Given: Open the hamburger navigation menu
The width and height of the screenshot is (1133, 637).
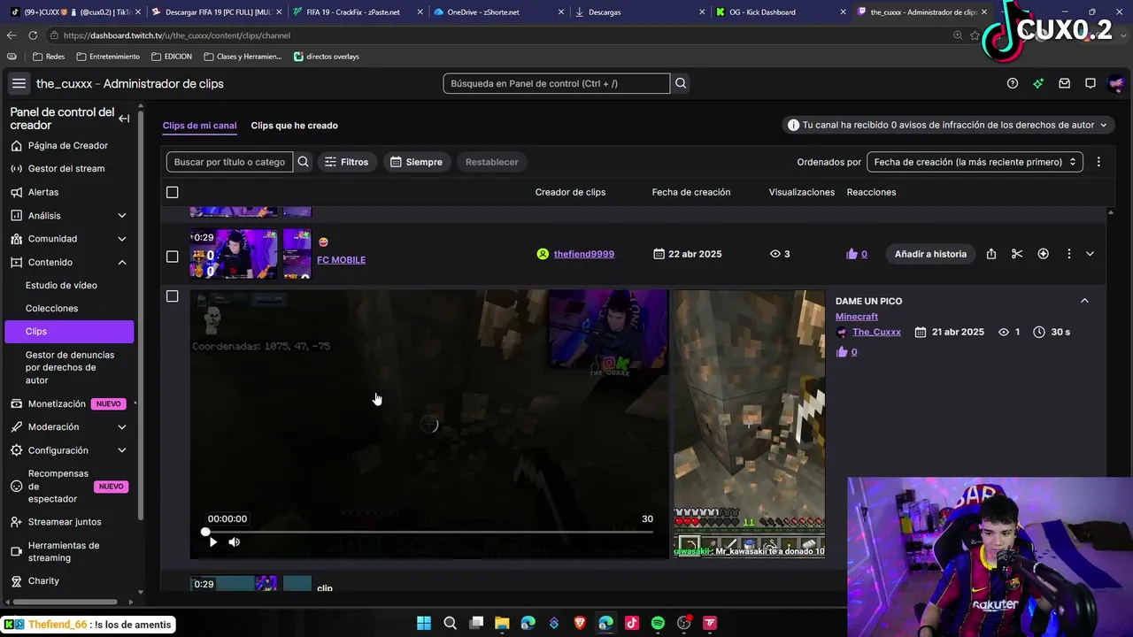Looking at the screenshot, I should pyautogui.click(x=19, y=83).
